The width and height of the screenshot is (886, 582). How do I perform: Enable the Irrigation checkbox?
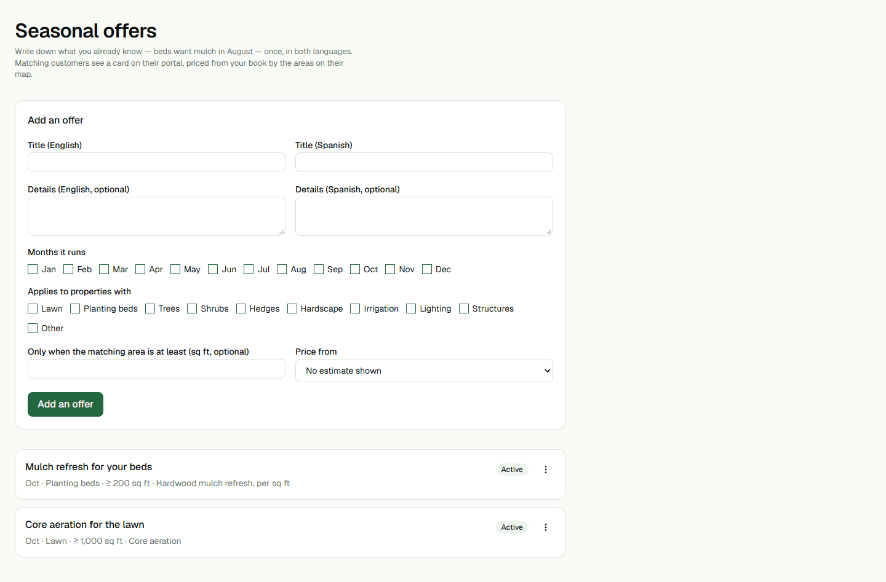pyautogui.click(x=355, y=309)
